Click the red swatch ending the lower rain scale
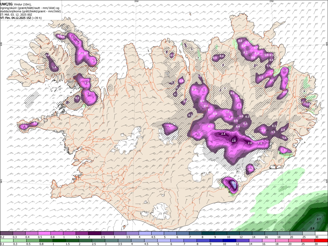Screen dimensions: 328x246 coord(321,241)
